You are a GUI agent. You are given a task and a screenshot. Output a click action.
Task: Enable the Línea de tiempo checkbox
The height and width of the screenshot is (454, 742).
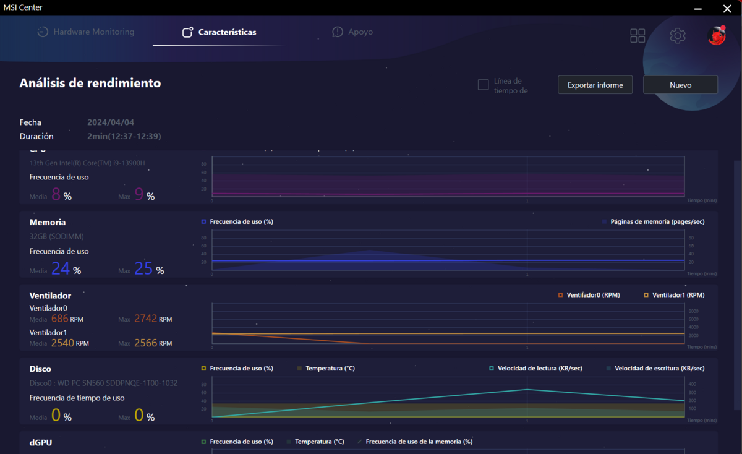pyautogui.click(x=484, y=85)
